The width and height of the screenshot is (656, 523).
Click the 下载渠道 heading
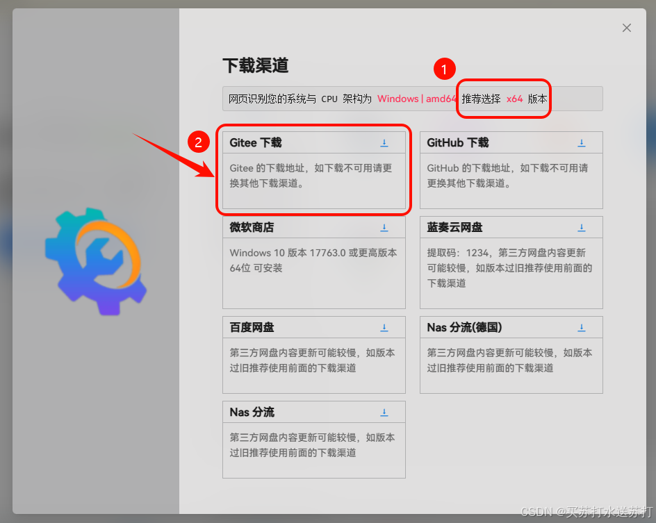(x=256, y=66)
